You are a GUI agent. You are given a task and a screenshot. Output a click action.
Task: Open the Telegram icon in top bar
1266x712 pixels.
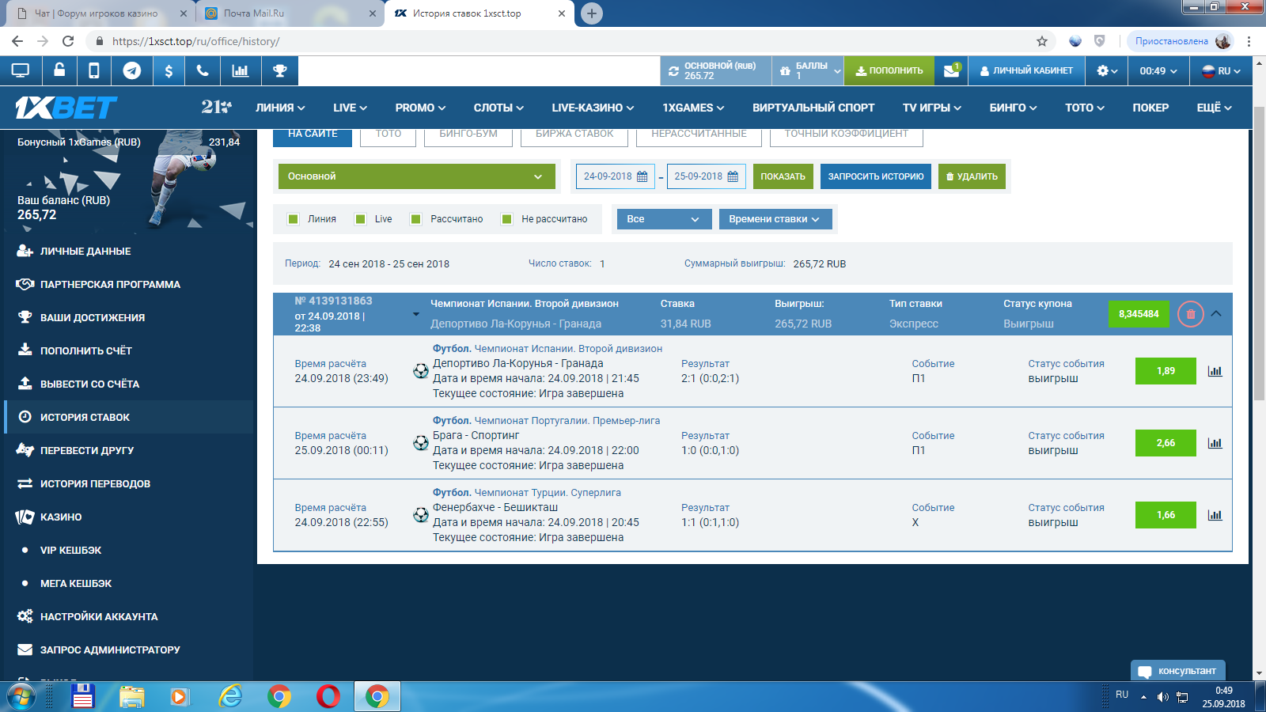132,70
